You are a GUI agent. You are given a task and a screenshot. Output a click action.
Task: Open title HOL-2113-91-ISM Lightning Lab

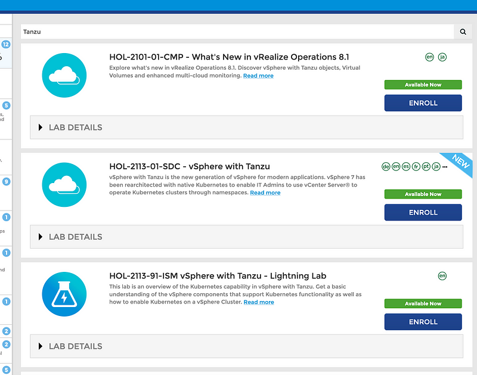(x=218, y=276)
